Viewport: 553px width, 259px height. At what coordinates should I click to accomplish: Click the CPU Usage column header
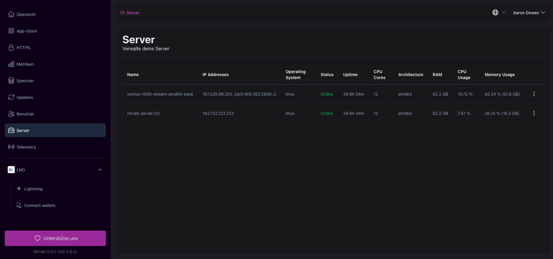click(x=464, y=75)
